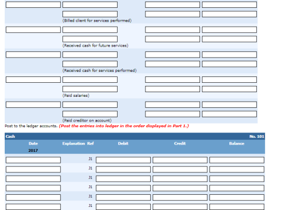This screenshot has width=294, height=210.
Task: Click second row Credit field in Cash ledger
Action: (x=180, y=169)
